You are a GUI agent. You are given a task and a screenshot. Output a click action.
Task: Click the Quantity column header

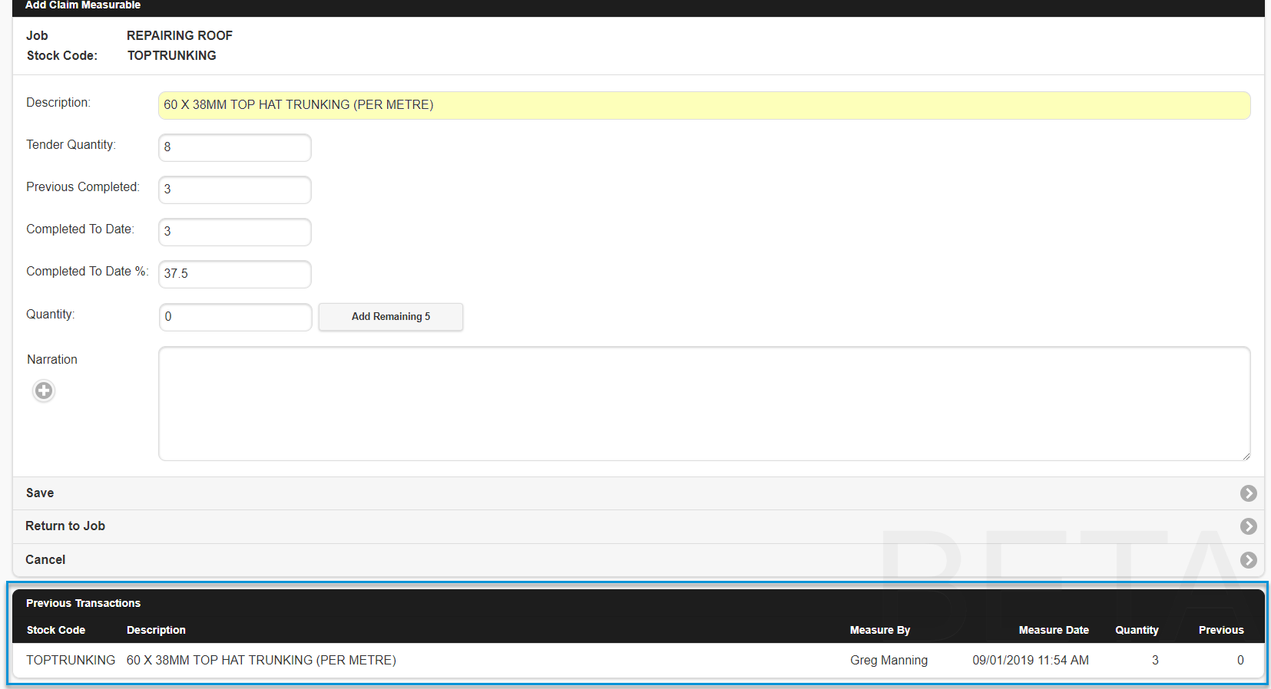tap(1137, 630)
